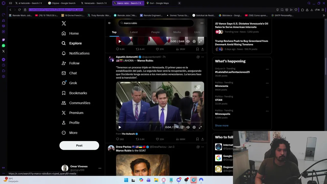
Task: Mute the top 0:44 video
Action: tap(188, 41)
